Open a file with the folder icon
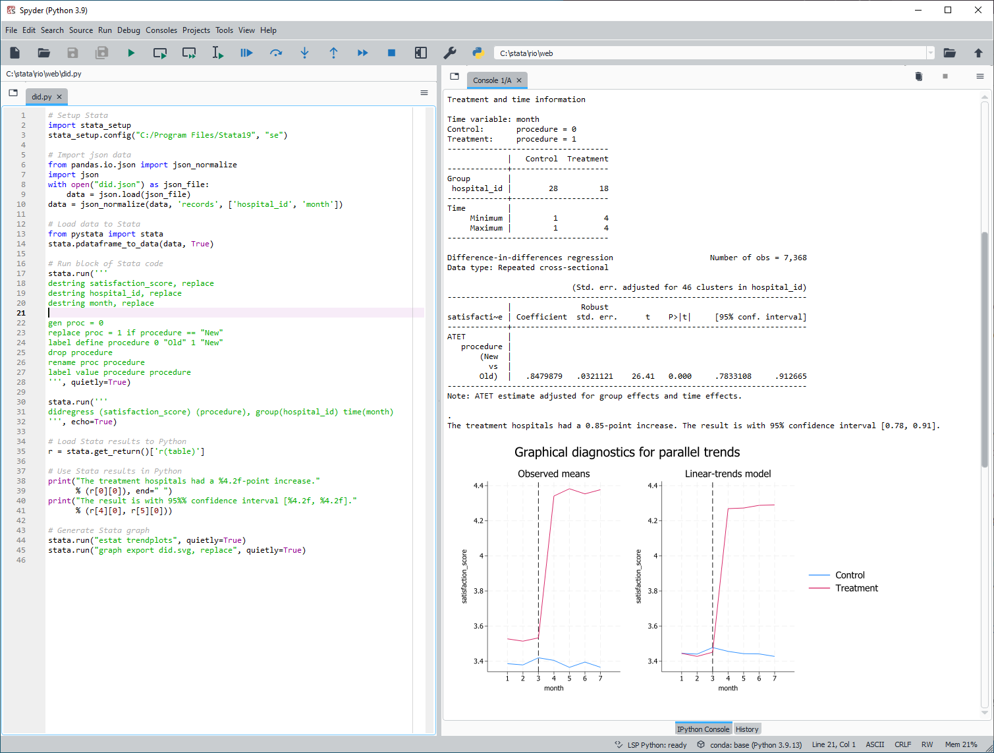Screen dimensions: 994x753 pos(44,53)
